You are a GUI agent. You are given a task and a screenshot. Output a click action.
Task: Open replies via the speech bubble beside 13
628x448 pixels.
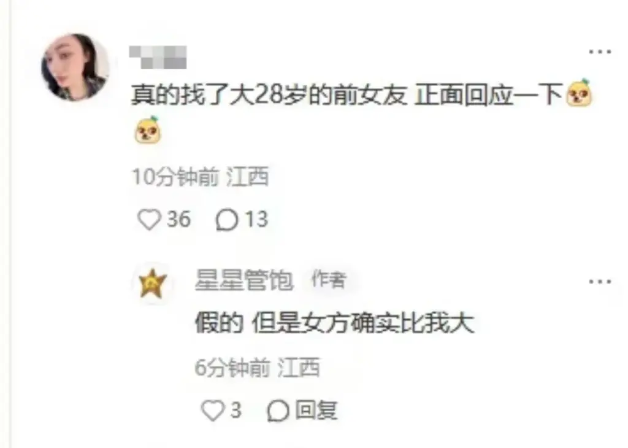[227, 220]
